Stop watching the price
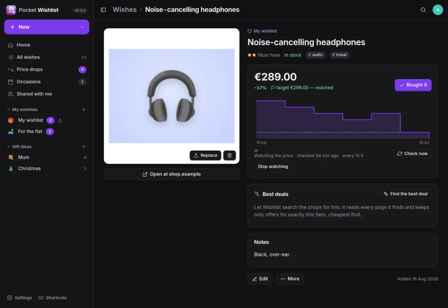The width and height of the screenshot is (448, 308). (273, 167)
